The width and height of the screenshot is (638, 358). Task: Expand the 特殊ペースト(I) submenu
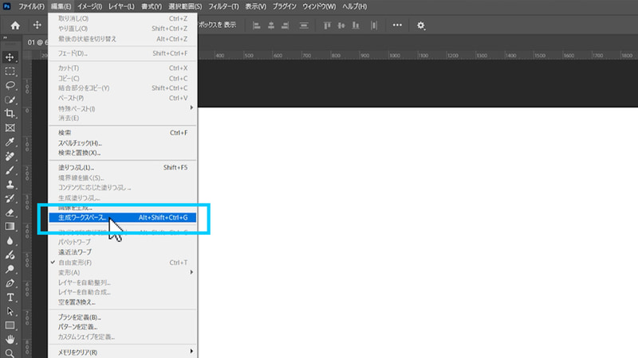tap(123, 108)
